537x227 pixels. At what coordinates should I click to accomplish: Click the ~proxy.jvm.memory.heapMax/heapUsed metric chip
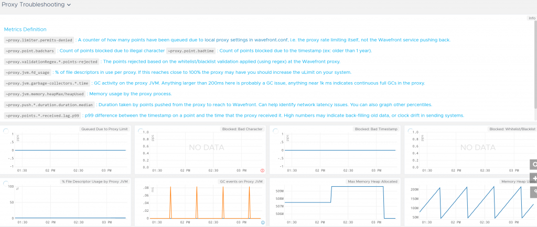point(45,94)
